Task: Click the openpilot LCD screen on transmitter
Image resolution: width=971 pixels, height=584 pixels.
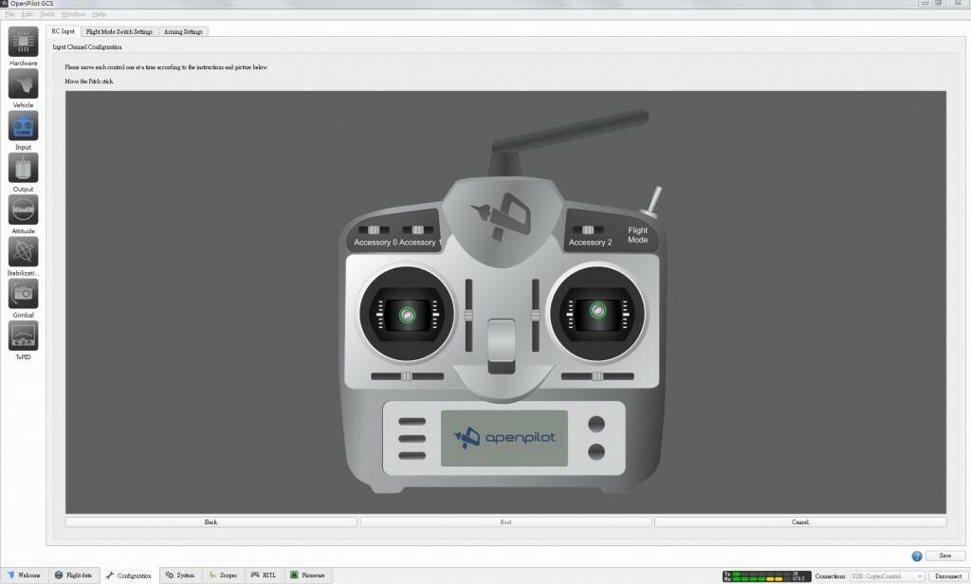Action: point(504,438)
